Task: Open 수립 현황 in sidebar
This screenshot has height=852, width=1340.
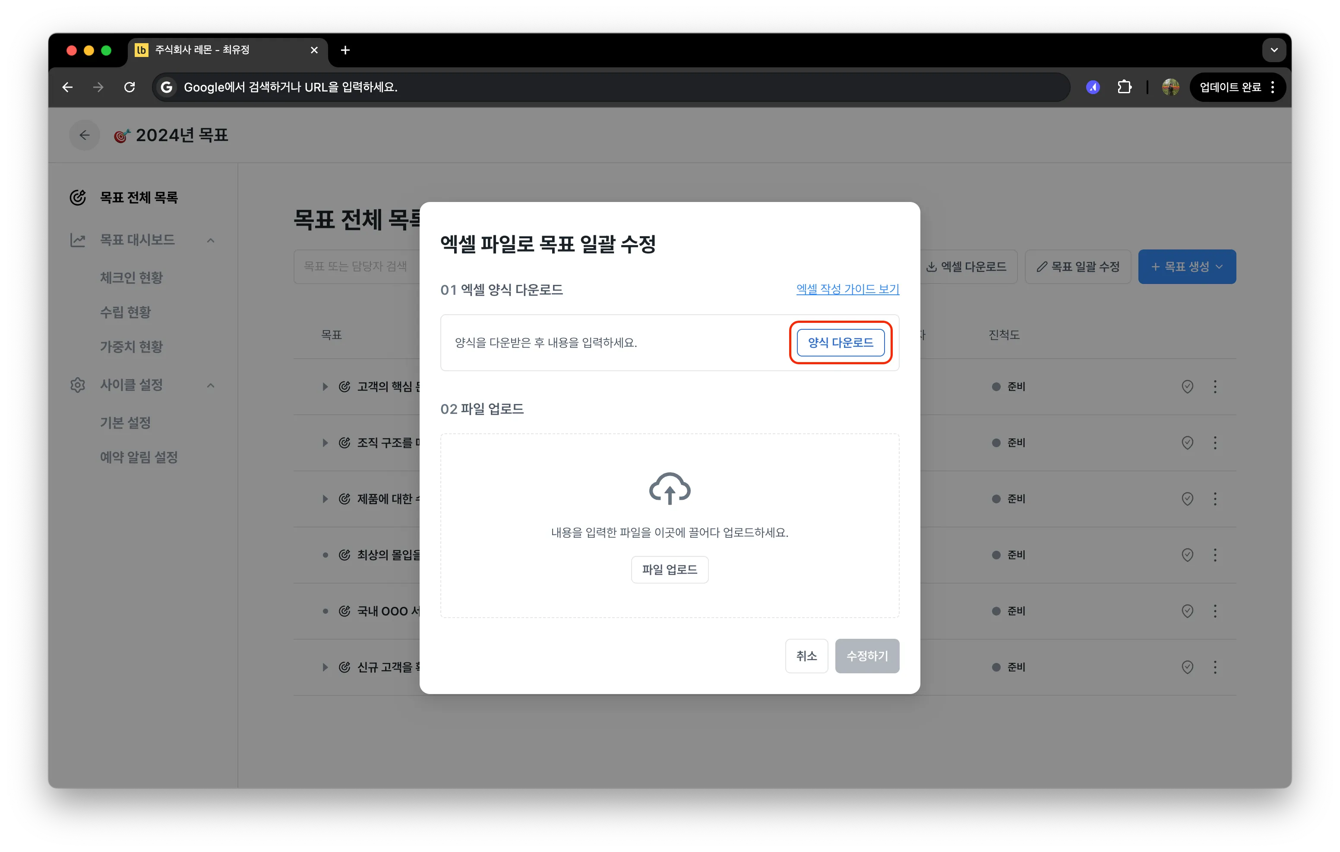Action: click(x=125, y=312)
